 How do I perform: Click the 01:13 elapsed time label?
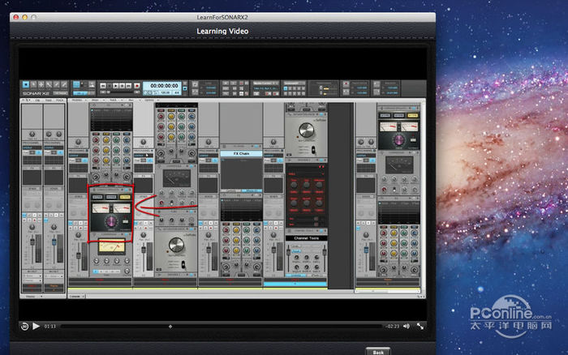click(50, 327)
